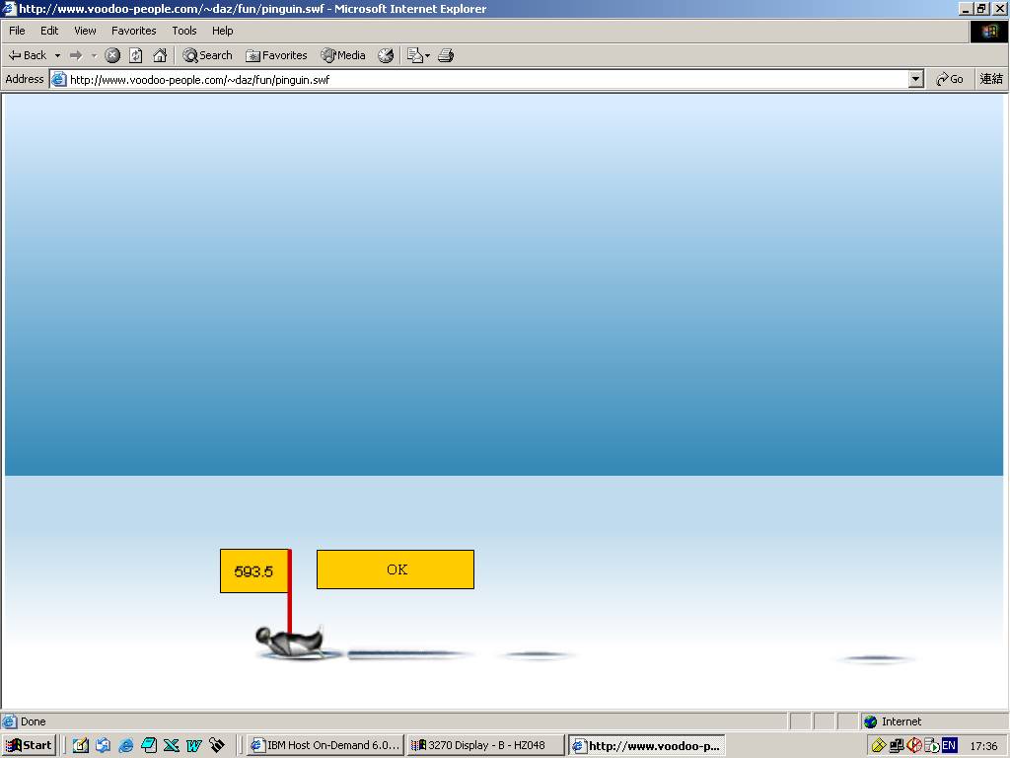This screenshot has width=1010, height=758.
Task: Open the Help menu
Action: (x=222, y=31)
